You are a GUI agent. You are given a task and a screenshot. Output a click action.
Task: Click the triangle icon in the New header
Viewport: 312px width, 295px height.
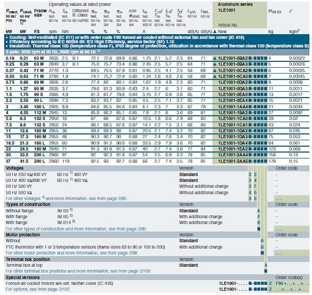pyautogui.click(x=215, y=31)
